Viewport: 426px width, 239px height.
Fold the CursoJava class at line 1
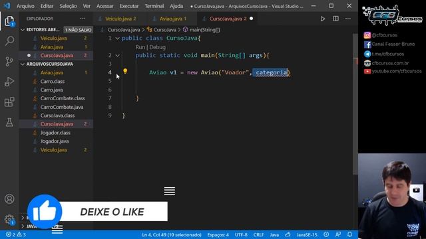pyautogui.click(x=117, y=39)
